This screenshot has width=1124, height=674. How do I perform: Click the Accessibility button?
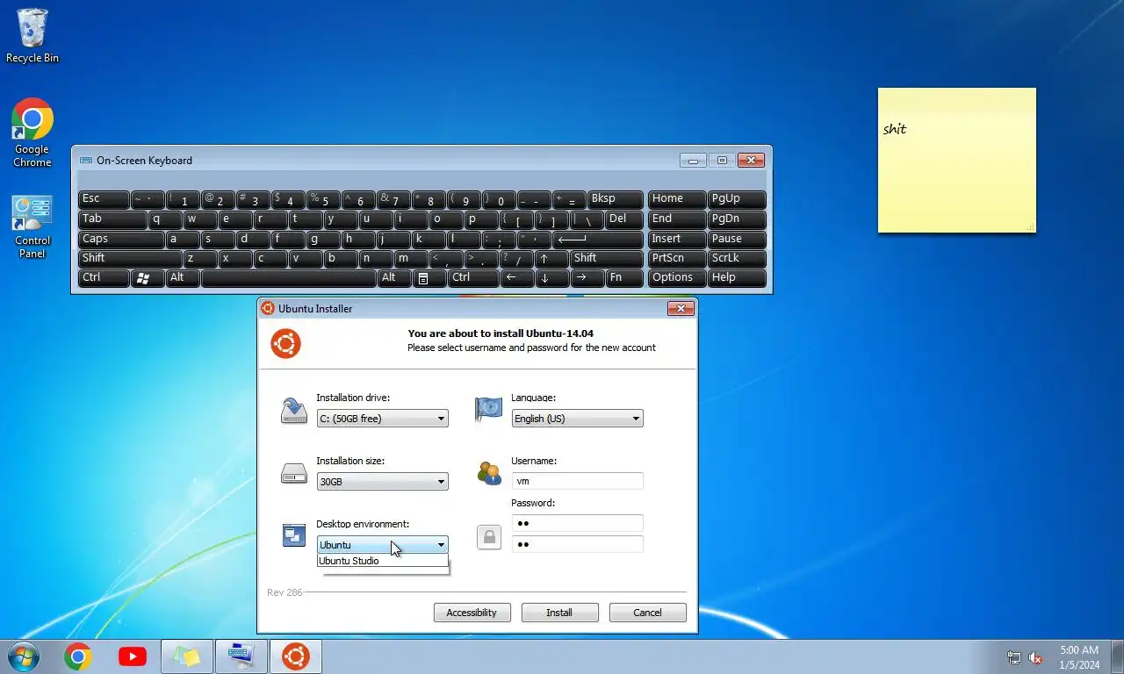472,613
